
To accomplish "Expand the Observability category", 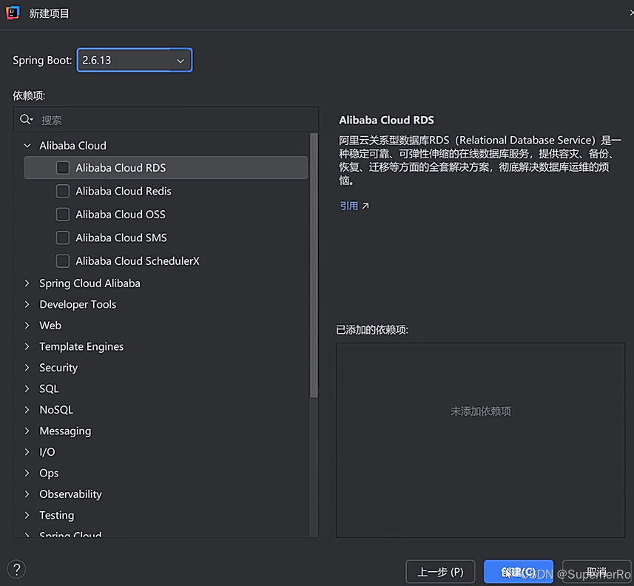I will (x=27, y=494).
